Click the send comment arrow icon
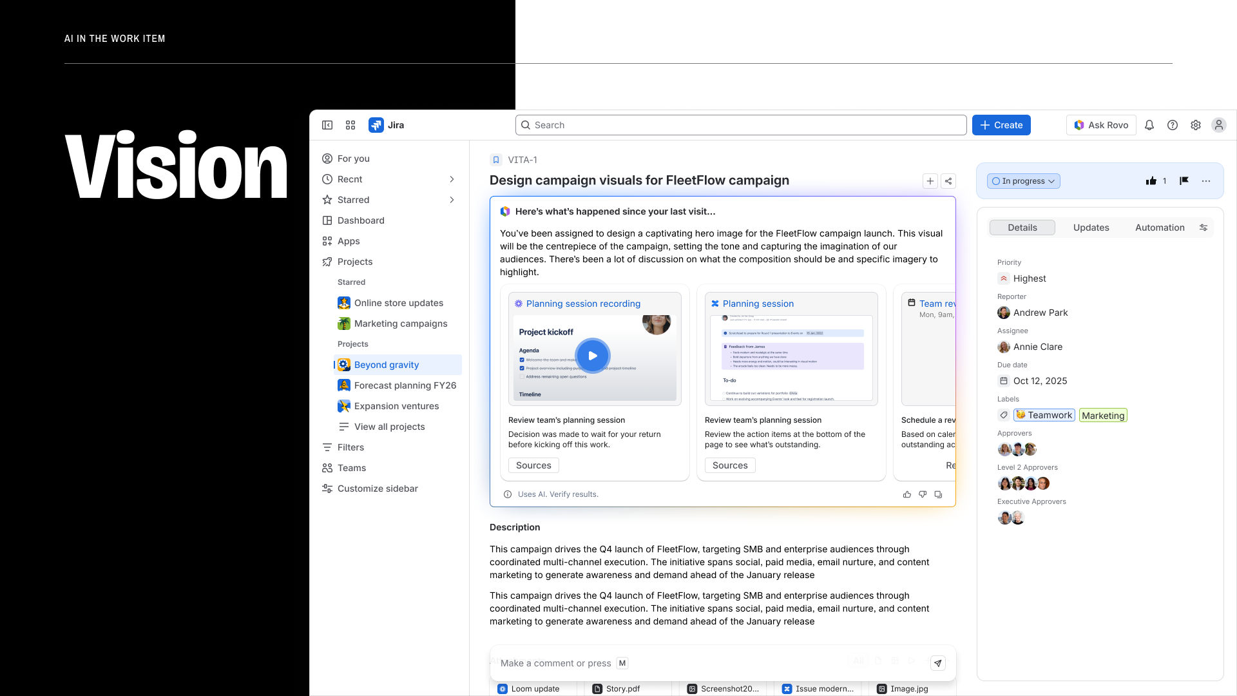 tap(938, 663)
